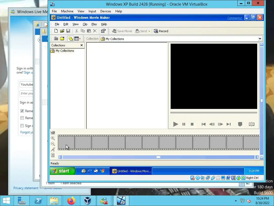Click the Copy icon in the toolbar
The width and height of the screenshot is (274, 206).
click(83, 31)
